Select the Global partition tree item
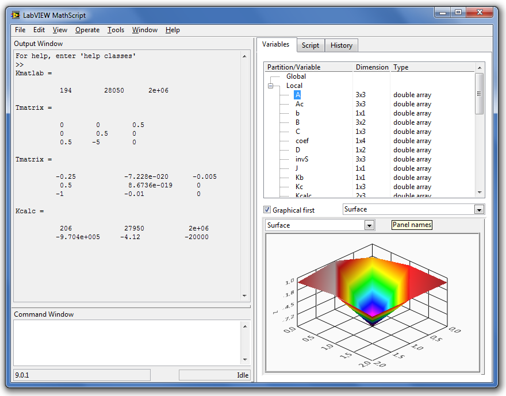This screenshot has height=396, width=506. [x=296, y=76]
